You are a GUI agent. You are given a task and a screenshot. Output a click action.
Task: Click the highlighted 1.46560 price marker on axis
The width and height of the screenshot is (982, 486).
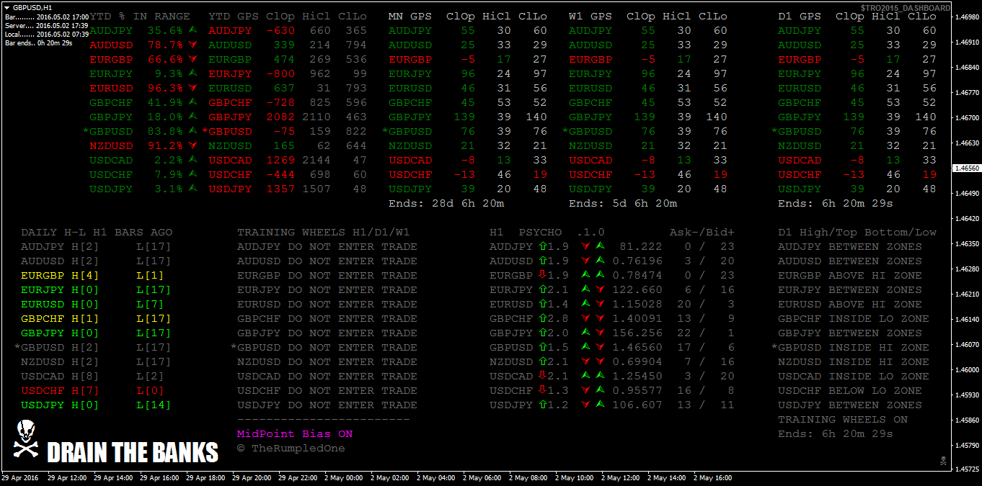(x=966, y=168)
